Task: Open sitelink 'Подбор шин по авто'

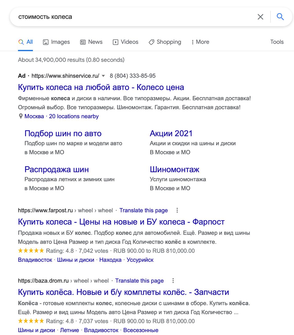Action: (63, 133)
